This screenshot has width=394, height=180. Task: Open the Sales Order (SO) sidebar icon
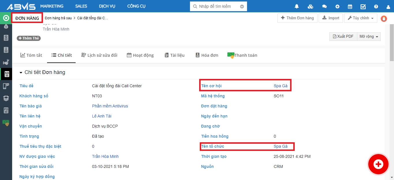point(6,74)
